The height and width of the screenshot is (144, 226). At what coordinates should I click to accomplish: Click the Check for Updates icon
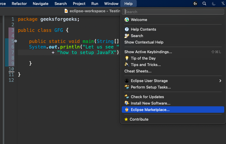(127, 97)
